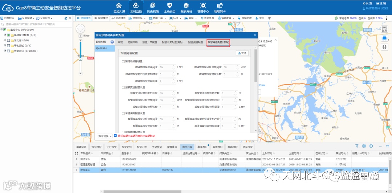Open the 管理中心 navigation icon
Viewport: 392px width, 193px height.
coord(203,5)
